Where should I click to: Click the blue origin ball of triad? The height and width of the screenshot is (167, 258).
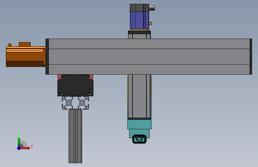[x=19, y=148]
